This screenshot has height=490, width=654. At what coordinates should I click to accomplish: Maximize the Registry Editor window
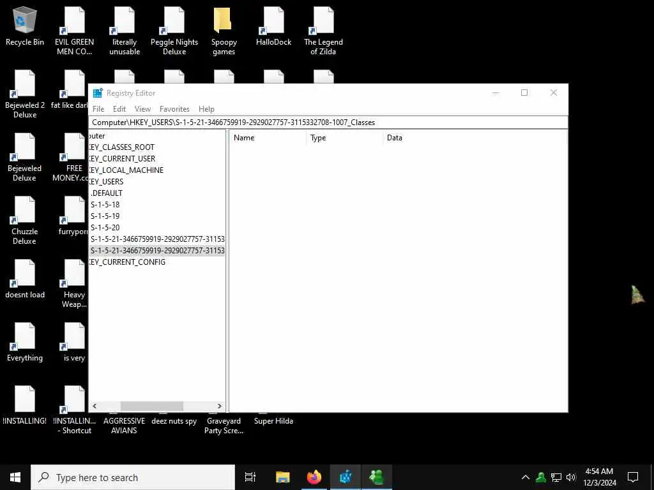click(524, 93)
